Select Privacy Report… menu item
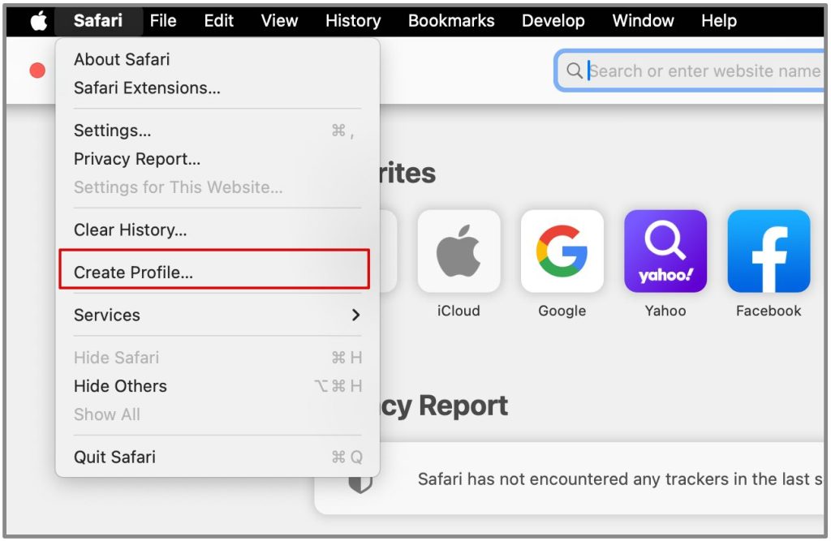Viewport: 831px width, 541px height. [137, 159]
